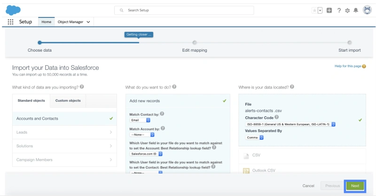The image size is (376, 196).
Task: Click the green checkmark on Add new records
Action: pos(225,101)
